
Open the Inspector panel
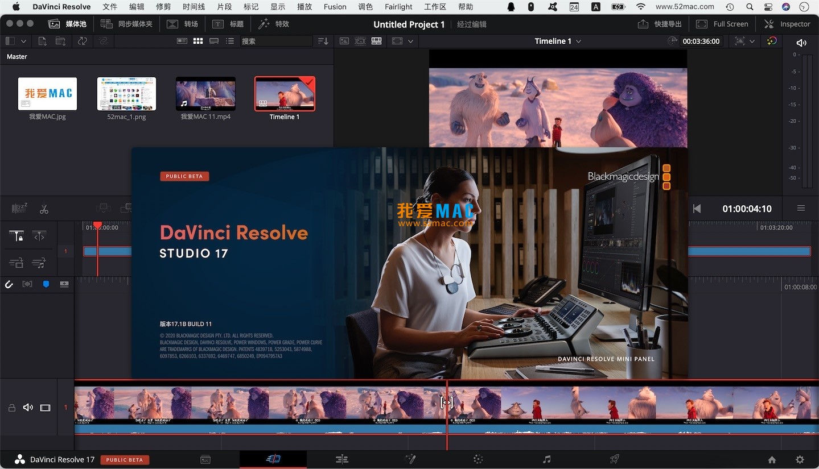click(787, 24)
